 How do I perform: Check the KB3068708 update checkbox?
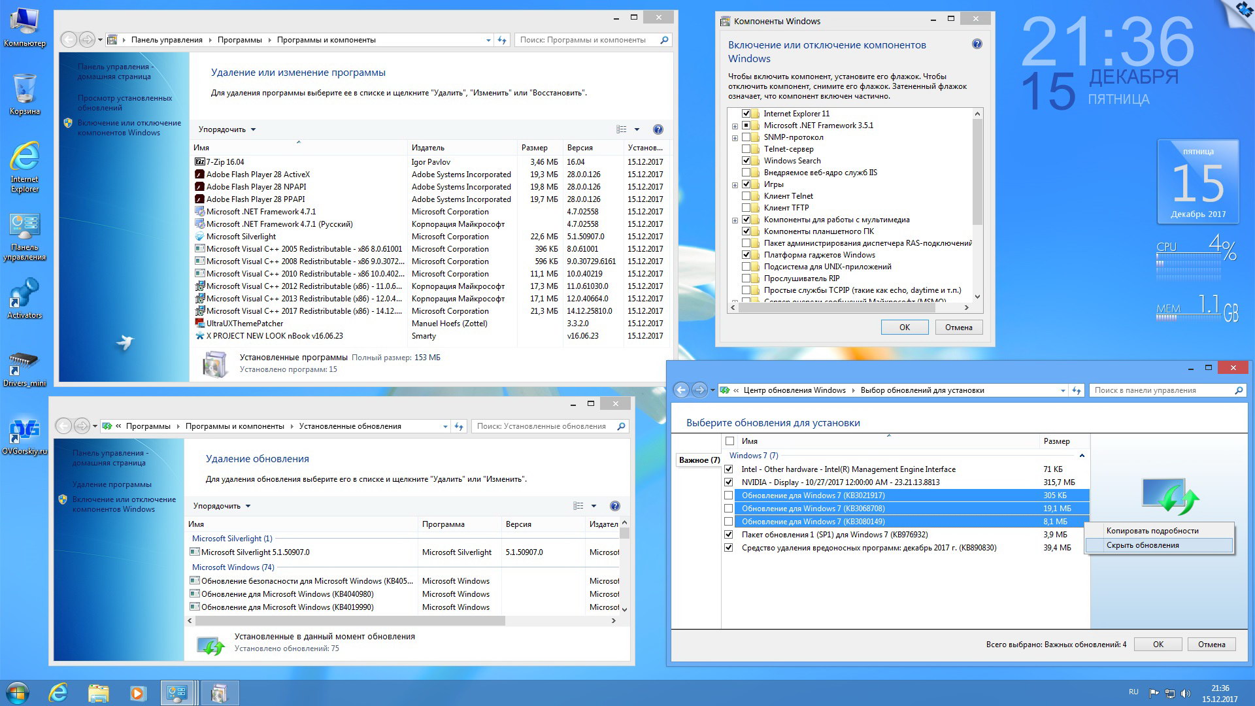[x=729, y=509]
